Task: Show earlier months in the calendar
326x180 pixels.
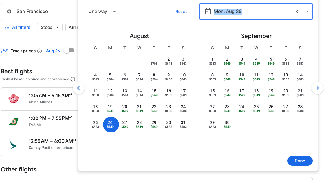Action: coord(79,88)
